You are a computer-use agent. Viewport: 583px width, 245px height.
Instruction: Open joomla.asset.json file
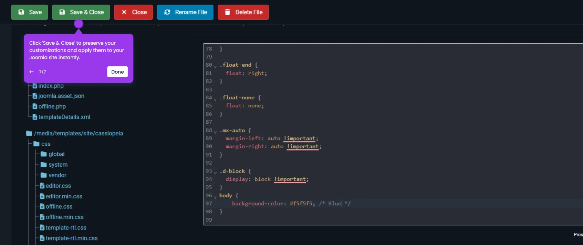pyautogui.click(x=61, y=96)
